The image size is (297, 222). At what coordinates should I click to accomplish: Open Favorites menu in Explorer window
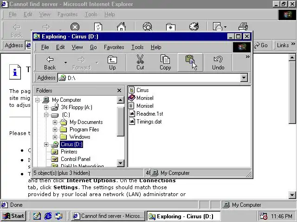tap(114, 47)
